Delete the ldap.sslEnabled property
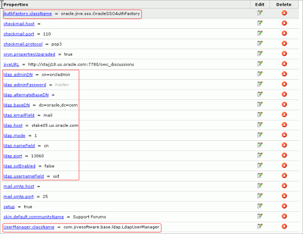Screen dimensions: 303x234 click(284, 165)
